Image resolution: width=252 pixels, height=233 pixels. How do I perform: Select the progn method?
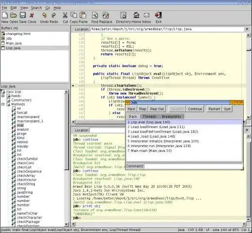tap(22, 133)
